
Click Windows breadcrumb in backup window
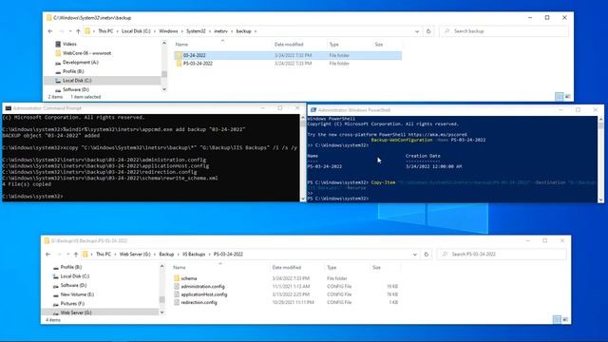point(168,31)
